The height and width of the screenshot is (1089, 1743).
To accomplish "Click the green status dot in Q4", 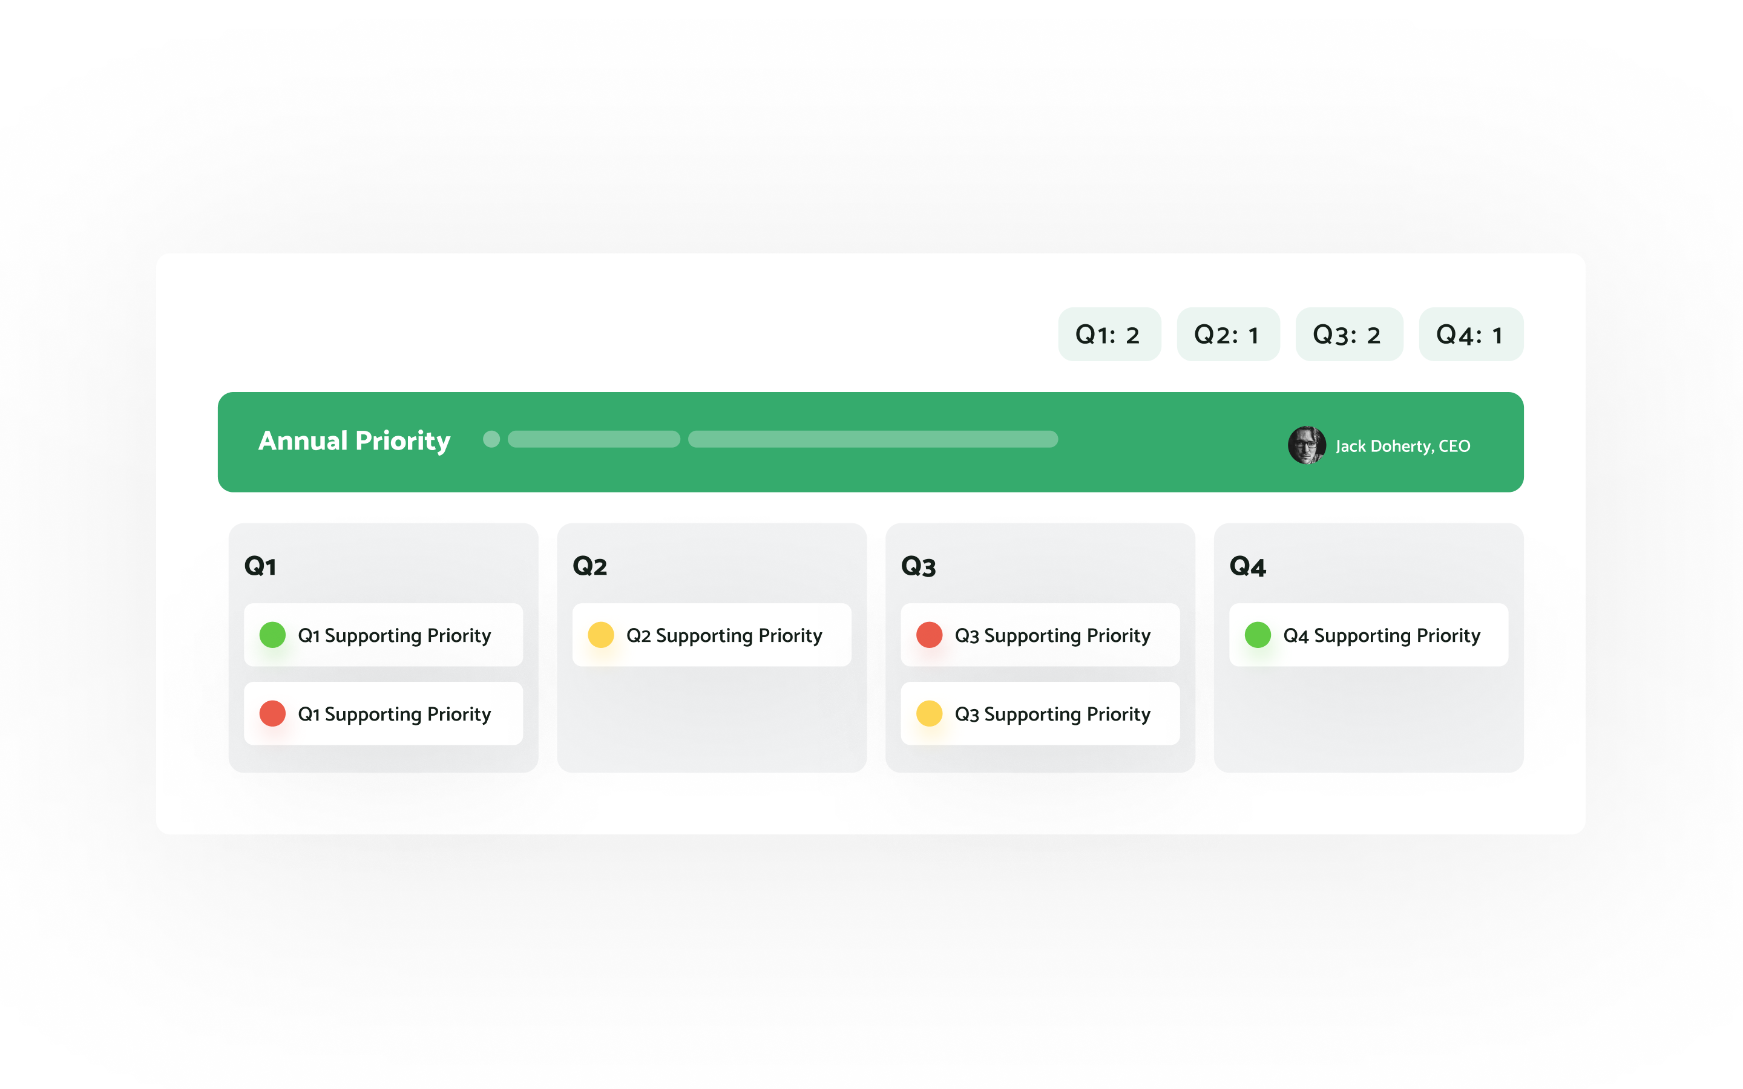I will click(x=1258, y=635).
